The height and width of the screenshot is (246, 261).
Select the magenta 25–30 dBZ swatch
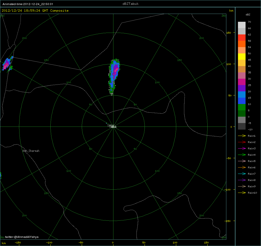click(242, 82)
